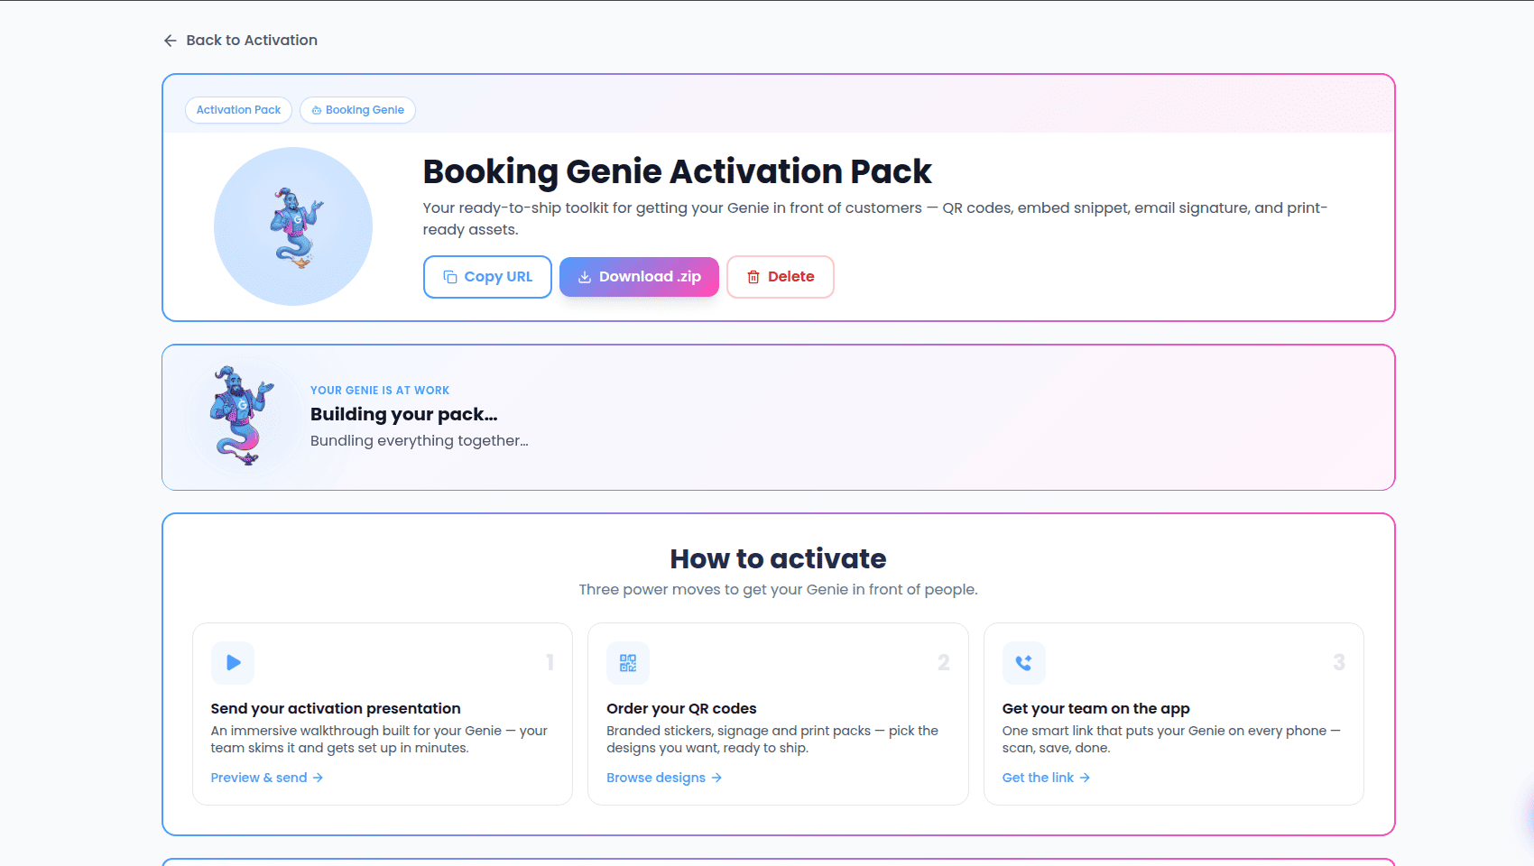Click the 'Building your pack...' status text

click(404, 414)
